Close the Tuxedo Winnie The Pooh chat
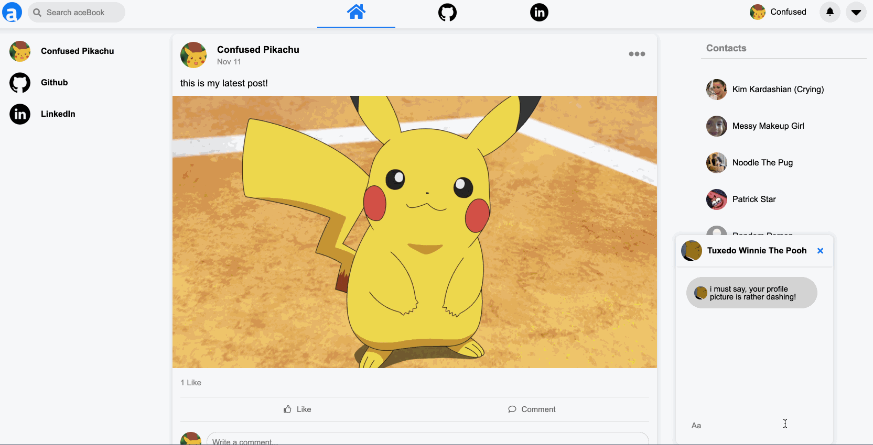 [821, 251]
